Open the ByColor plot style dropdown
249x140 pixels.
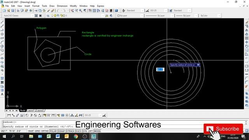point(219,16)
